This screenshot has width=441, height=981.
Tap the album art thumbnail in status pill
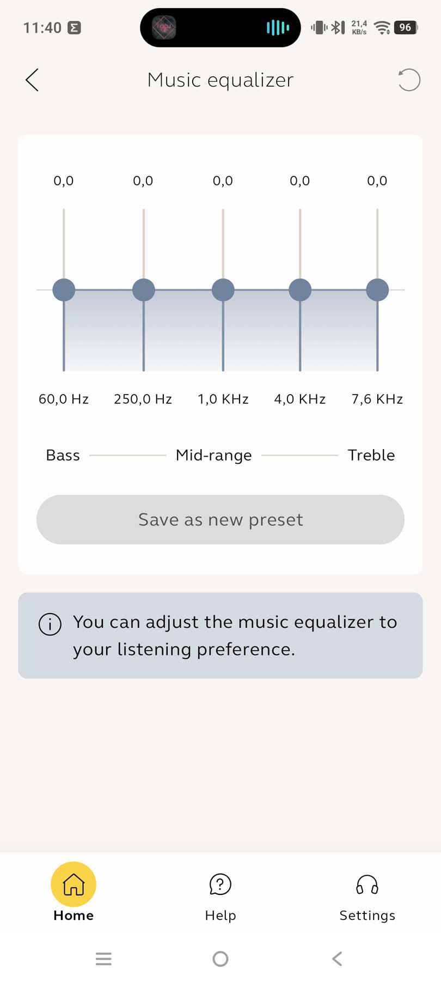point(164,28)
